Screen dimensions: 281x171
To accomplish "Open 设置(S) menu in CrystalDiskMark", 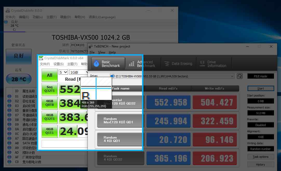I will 58,64.
